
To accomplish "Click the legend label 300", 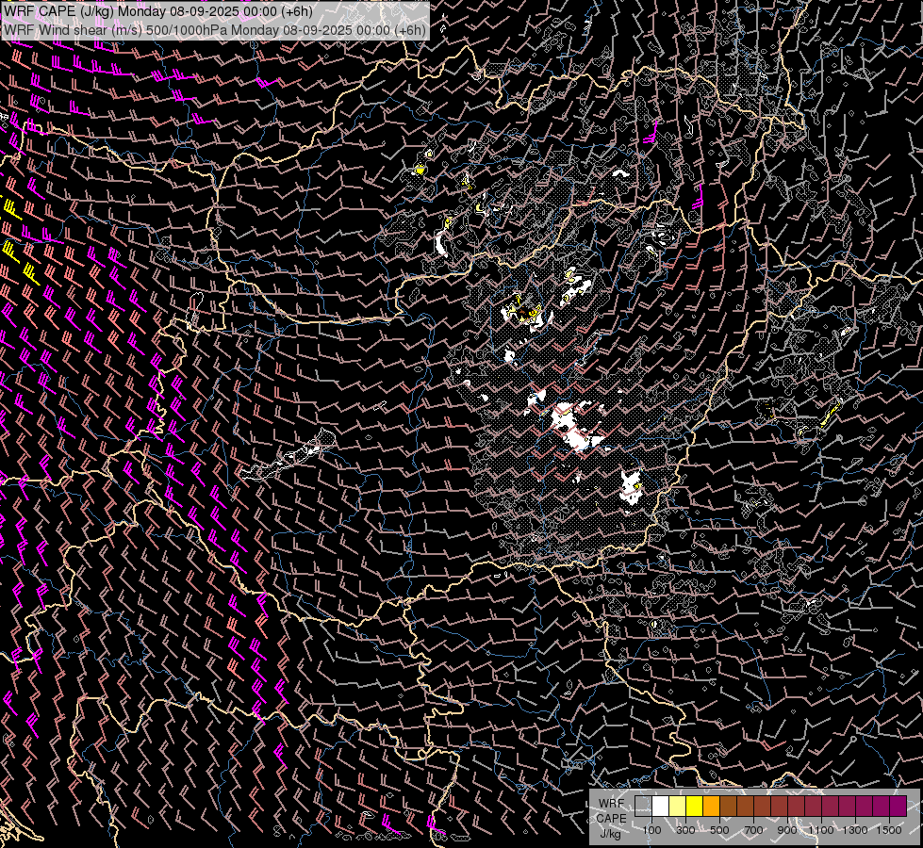I will (685, 830).
